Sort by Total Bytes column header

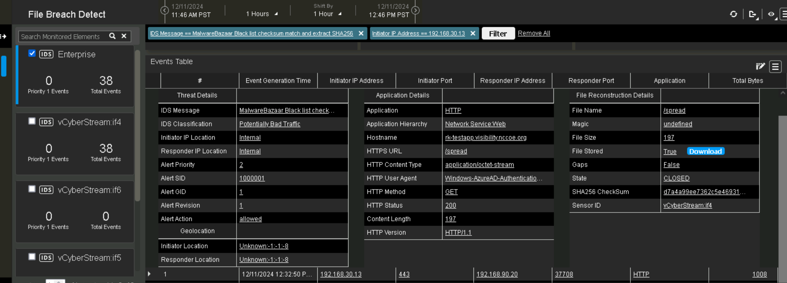click(x=747, y=81)
